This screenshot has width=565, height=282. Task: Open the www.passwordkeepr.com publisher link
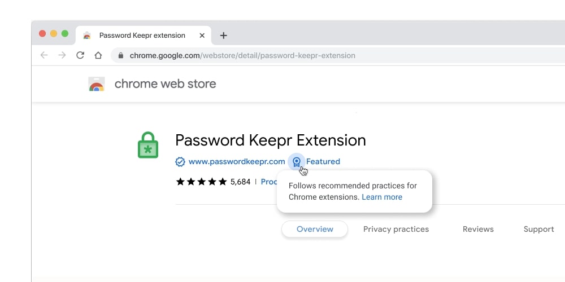[237, 162]
